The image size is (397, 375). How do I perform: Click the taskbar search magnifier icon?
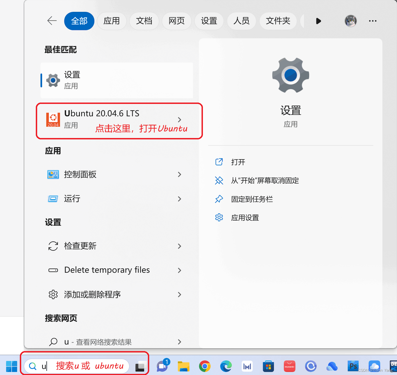click(x=33, y=366)
